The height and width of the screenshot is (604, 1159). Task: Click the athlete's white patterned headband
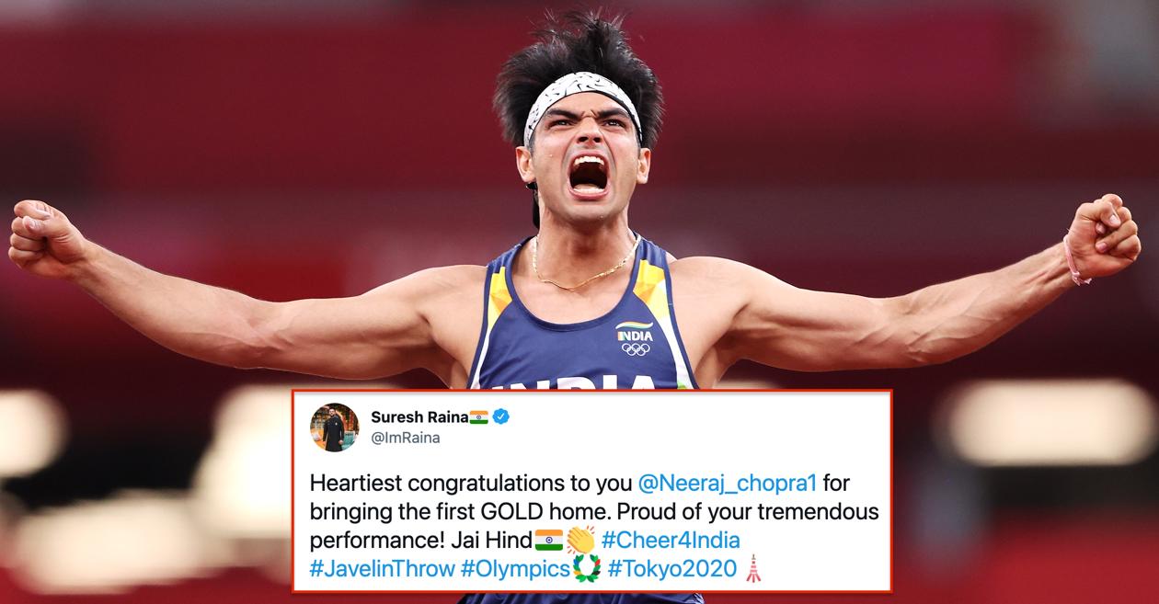pyautogui.click(x=579, y=101)
